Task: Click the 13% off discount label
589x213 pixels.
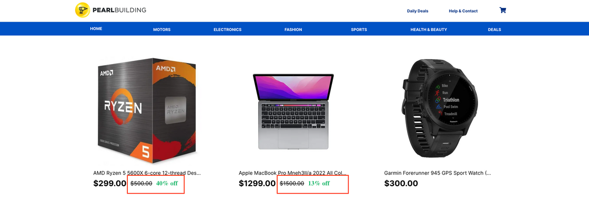Action: pos(319,184)
